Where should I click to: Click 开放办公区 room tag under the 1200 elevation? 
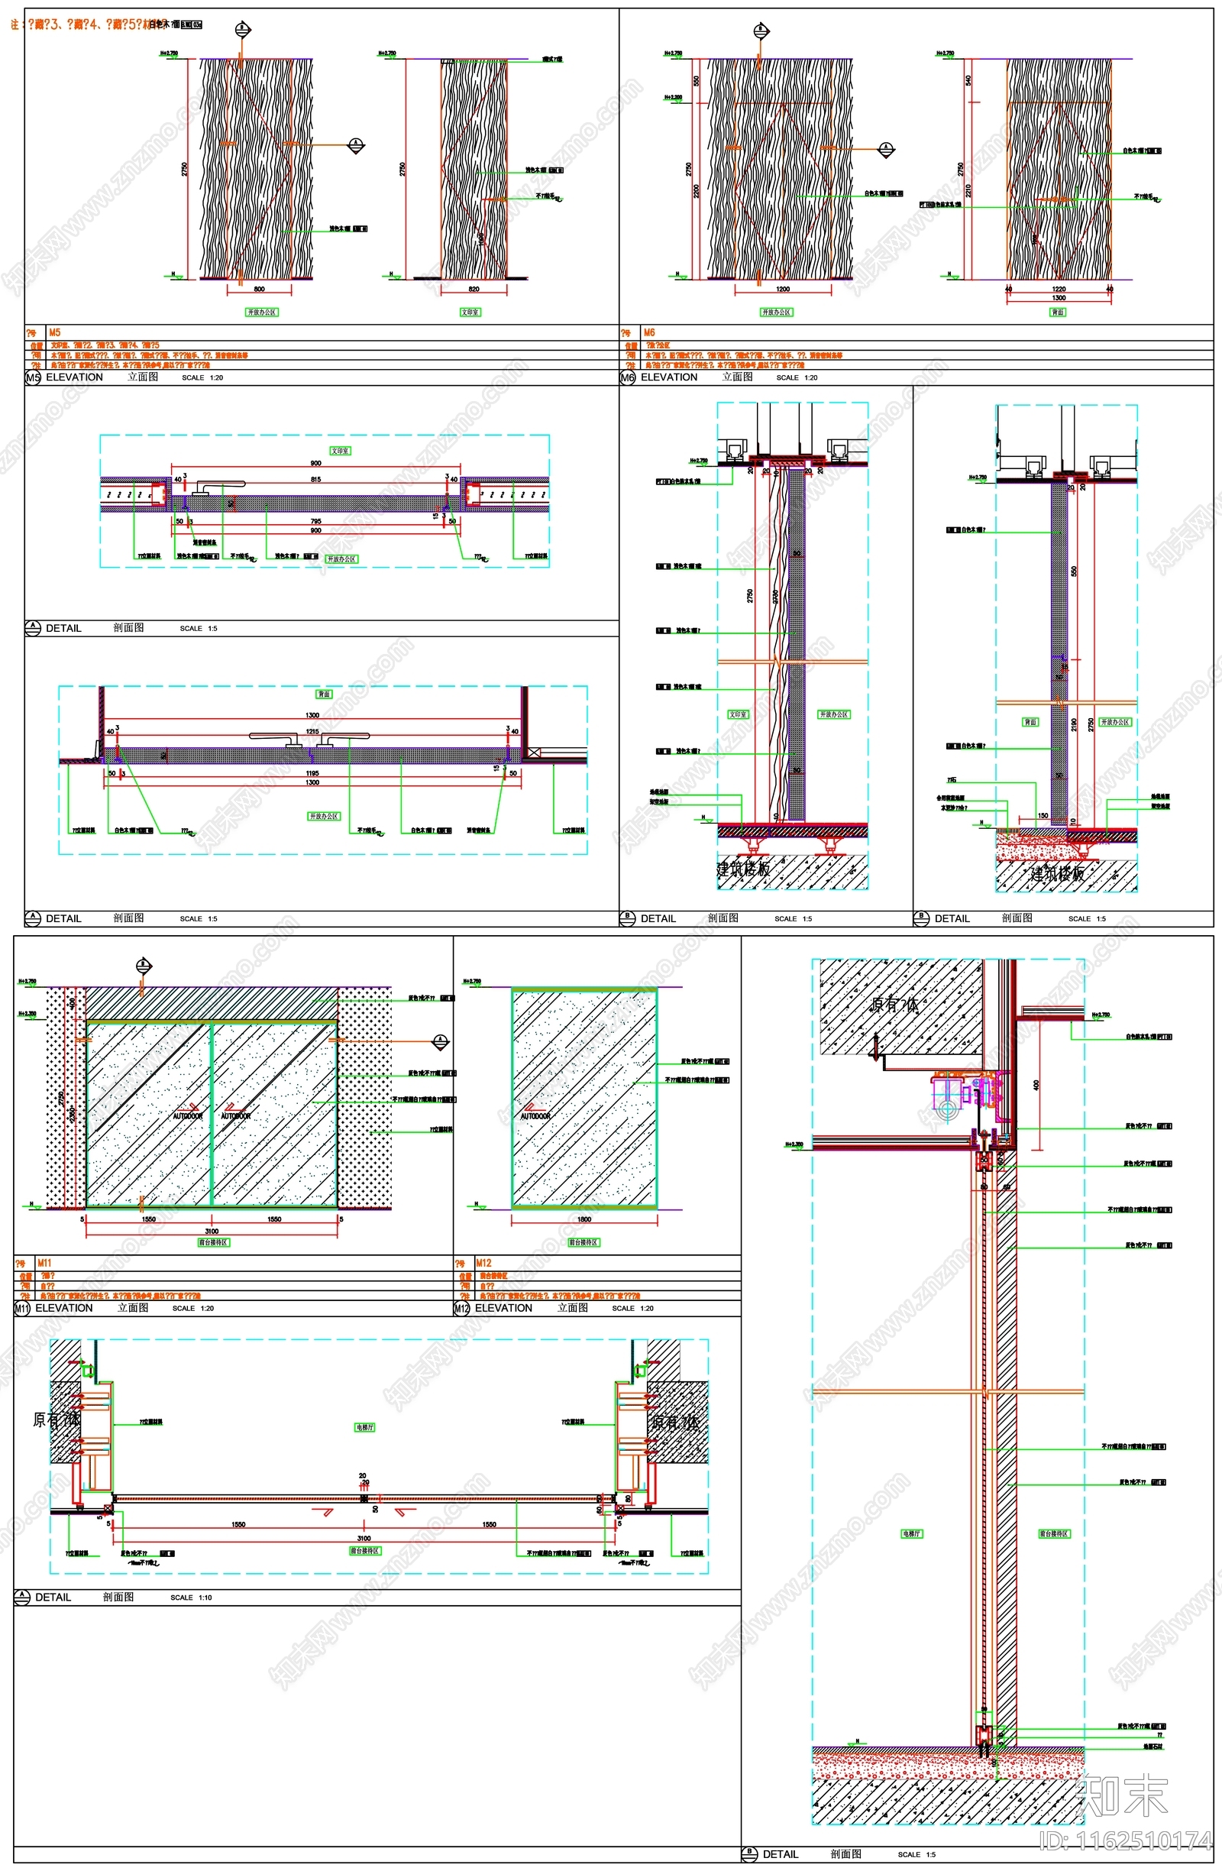[x=777, y=312]
